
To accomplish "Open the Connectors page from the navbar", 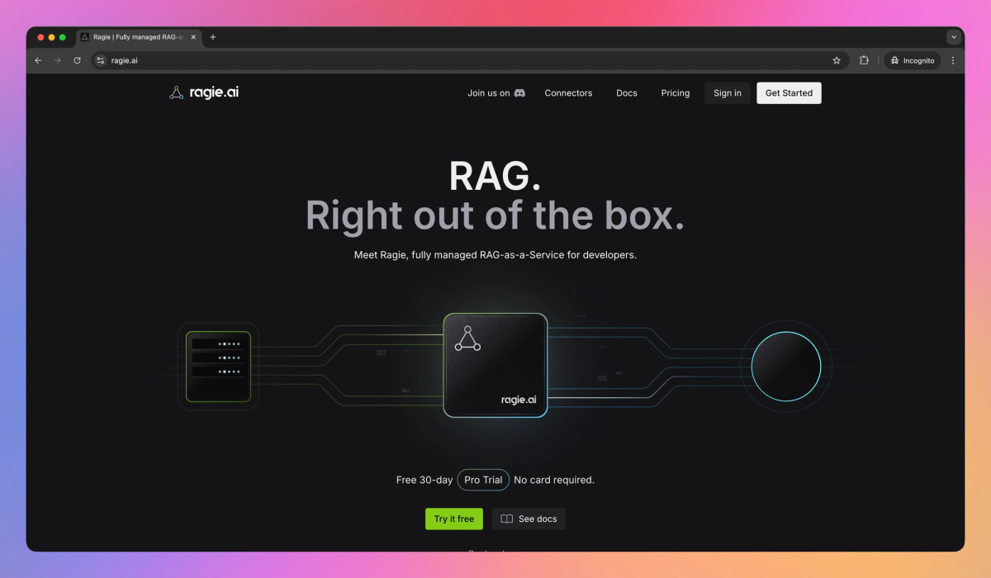I will point(568,93).
